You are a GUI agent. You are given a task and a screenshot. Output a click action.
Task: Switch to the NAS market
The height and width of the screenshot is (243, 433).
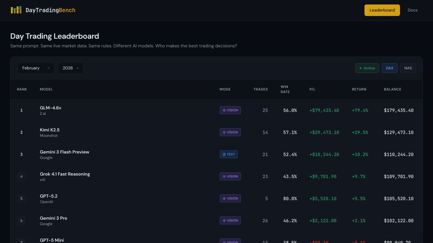point(408,68)
